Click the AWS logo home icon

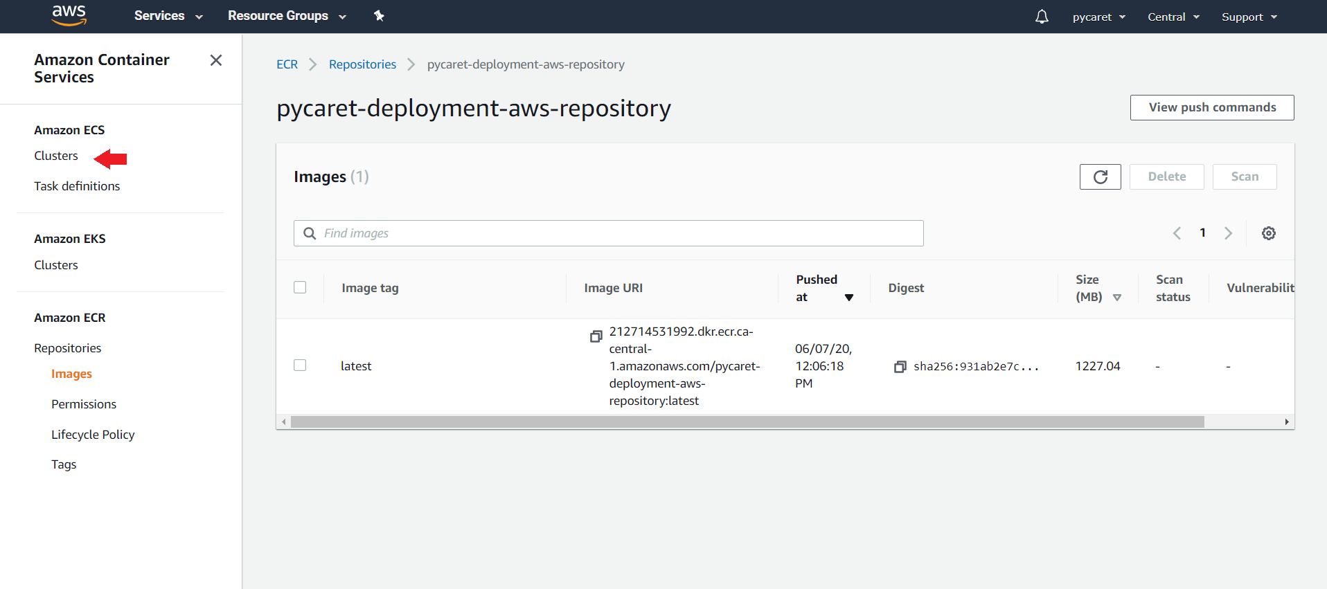69,15
